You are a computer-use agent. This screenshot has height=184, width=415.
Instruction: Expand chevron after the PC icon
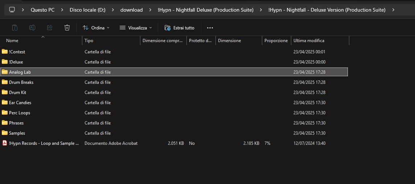click(23, 10)
